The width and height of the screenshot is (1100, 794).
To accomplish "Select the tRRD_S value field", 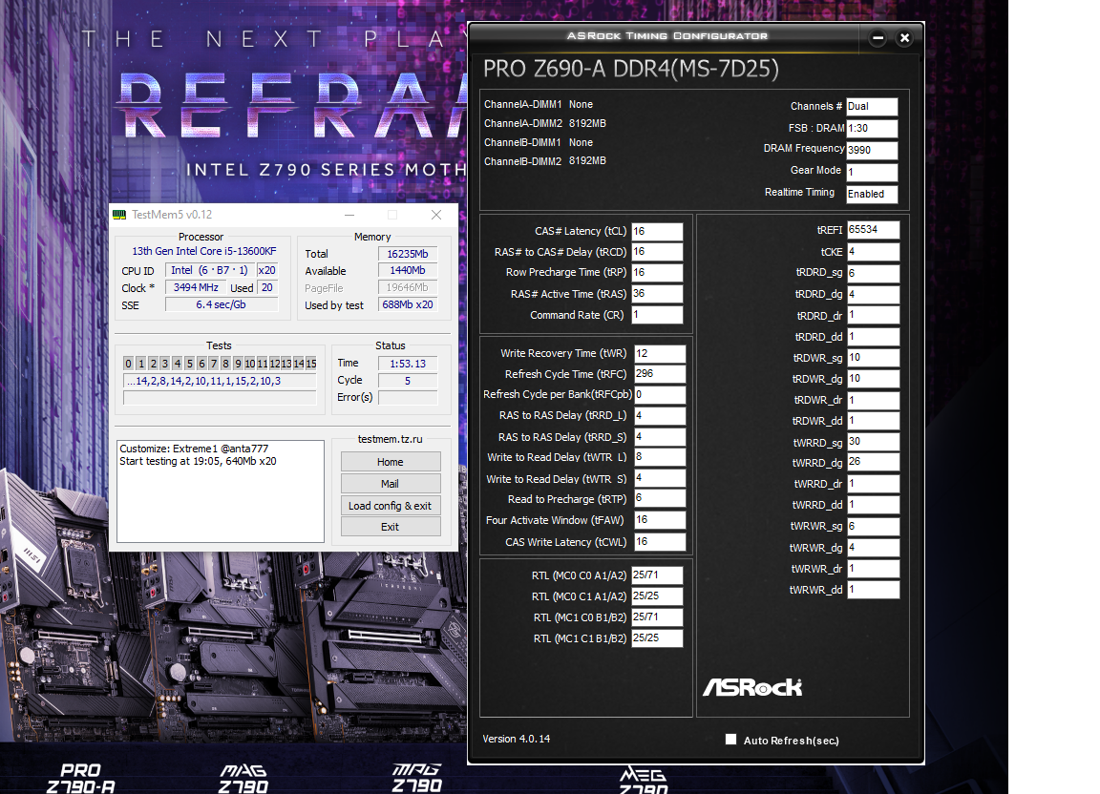I will coord(660,437).
